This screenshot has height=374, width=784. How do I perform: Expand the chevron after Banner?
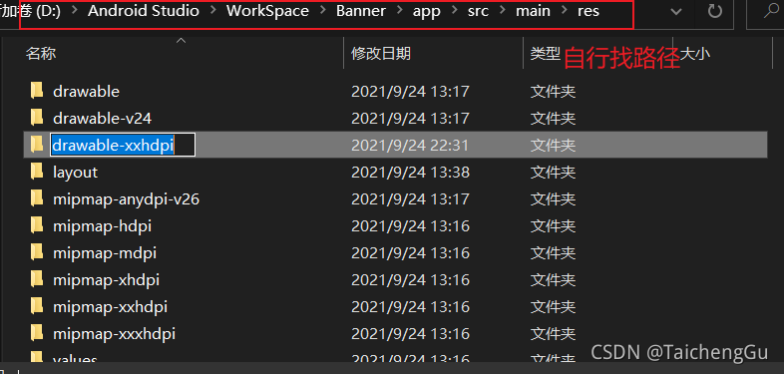point(399,11)
